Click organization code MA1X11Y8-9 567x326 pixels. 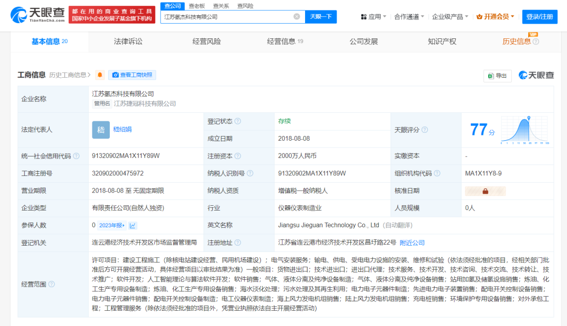tap(483, 173)
